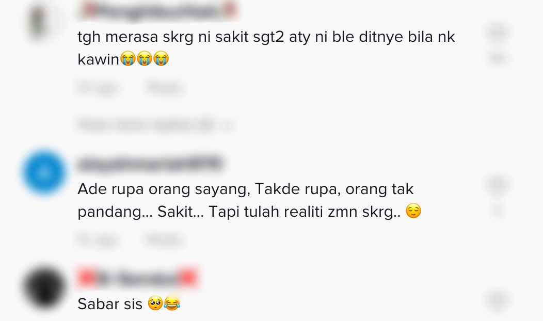Open username above 'tgh merasa skrg ni'

pos(158,11)
